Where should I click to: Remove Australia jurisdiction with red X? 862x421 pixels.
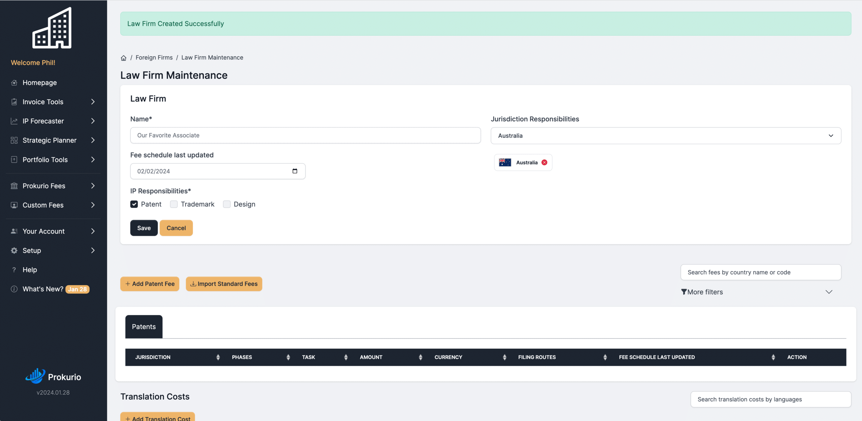coord(544,163)
